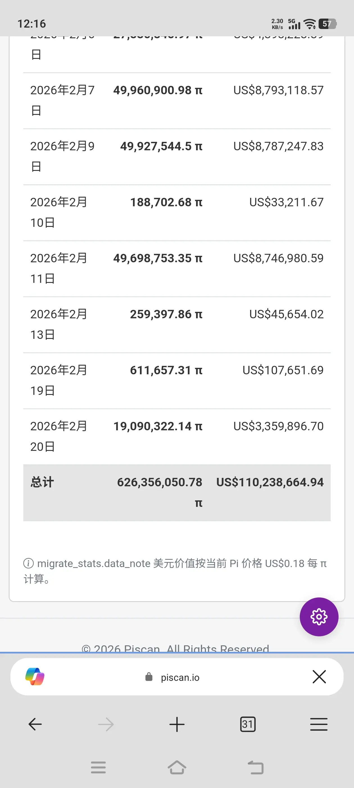
Task: Tap the 2026年2月20日 date cell
Action: 59,436
